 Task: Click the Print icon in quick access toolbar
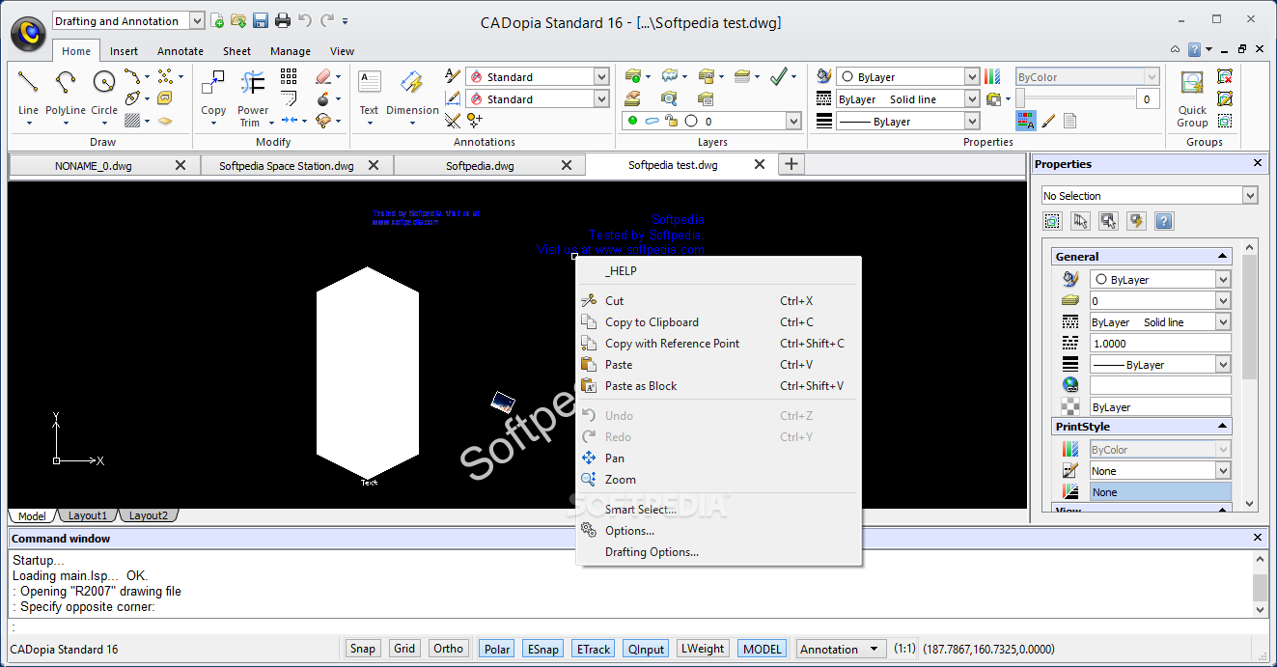(283, 20)
